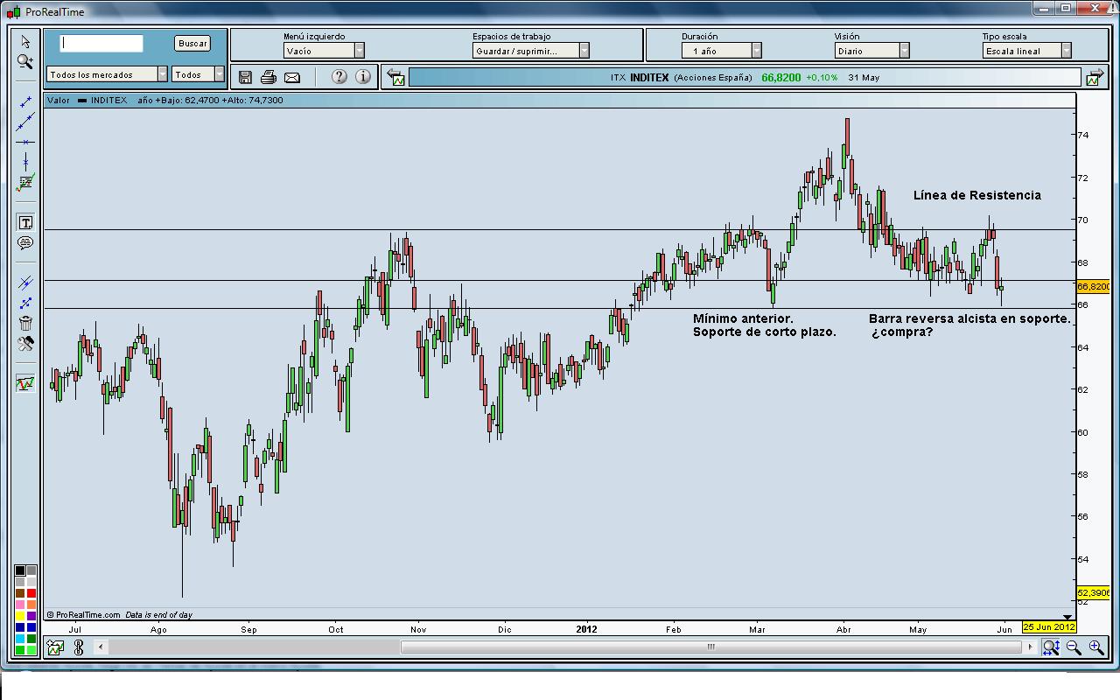Click the 'Línea de Resistencia' chart annotation

977,195
